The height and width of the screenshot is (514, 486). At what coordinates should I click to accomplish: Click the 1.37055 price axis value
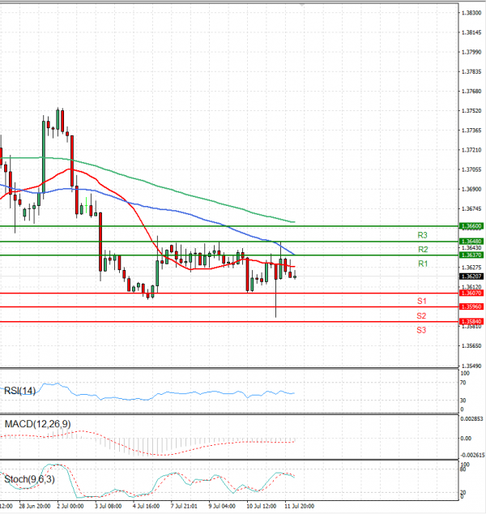[x=471, y=169]
